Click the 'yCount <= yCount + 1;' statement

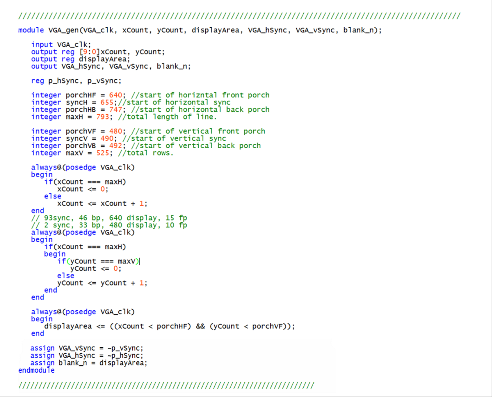point(102,283)
